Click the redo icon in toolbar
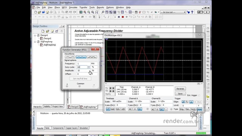The height and width of the screenshot is (136, 242). tap(75, 12)
